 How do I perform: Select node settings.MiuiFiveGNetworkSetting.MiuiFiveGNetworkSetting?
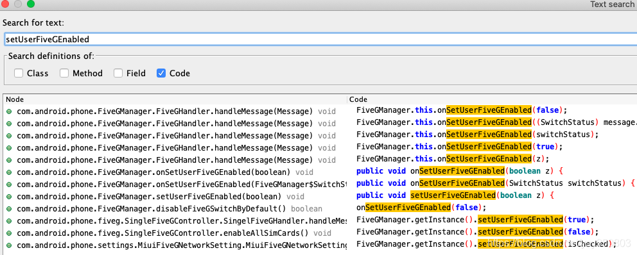(x=182, y=245)
